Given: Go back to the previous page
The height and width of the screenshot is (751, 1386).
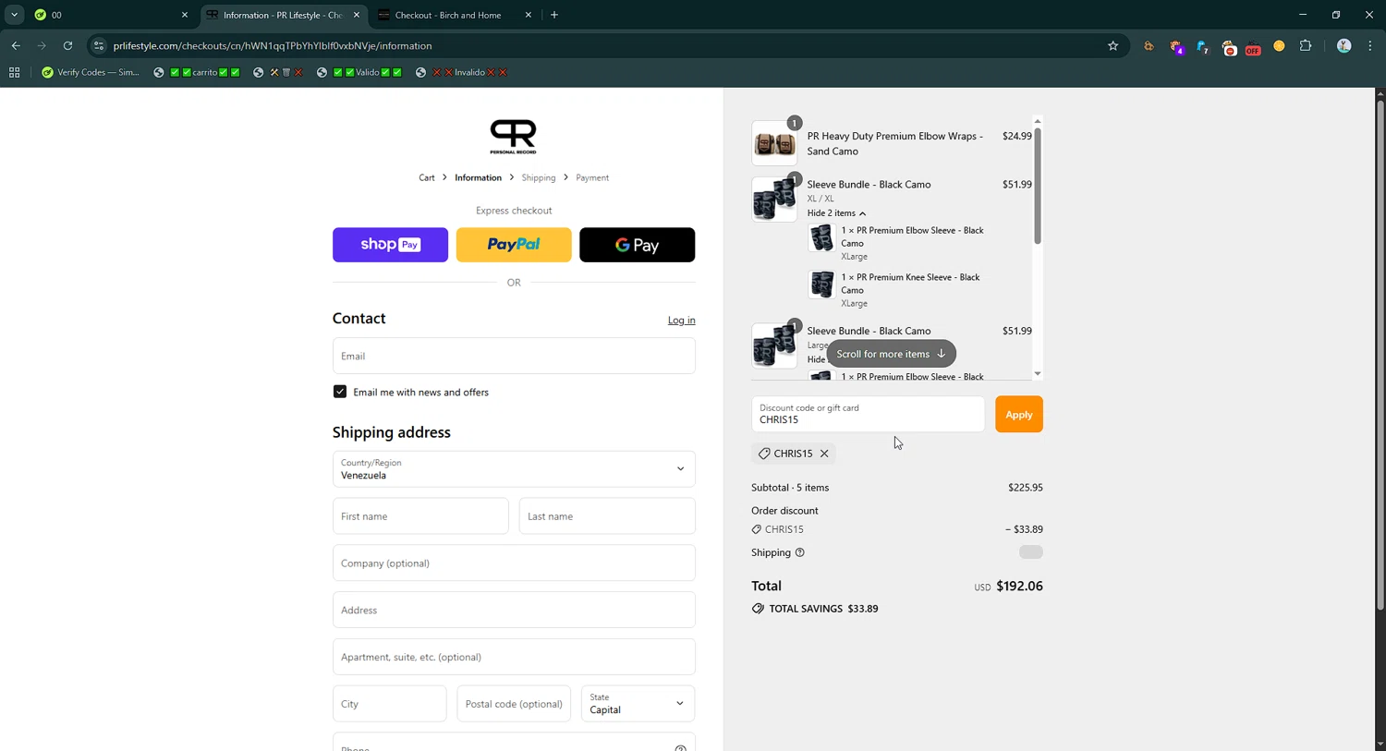Looking at the screenshot, I should [x=16, y=45].
